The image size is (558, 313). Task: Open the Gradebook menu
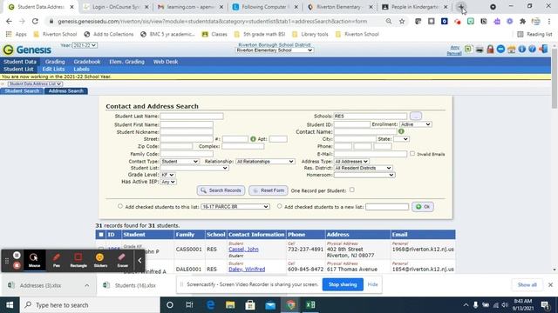pyautogui.click(x=87, y=62)
